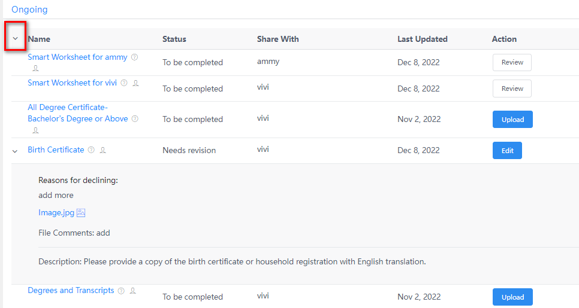Click help icon beside Bachelor's Degree or Above
Viewport: 579px width, 308px height.
(x=135, y=119)
